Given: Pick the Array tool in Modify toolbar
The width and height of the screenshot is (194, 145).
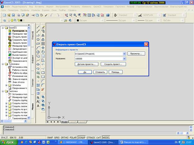Looking at the screenshot, I should click(x=43, y=44).
